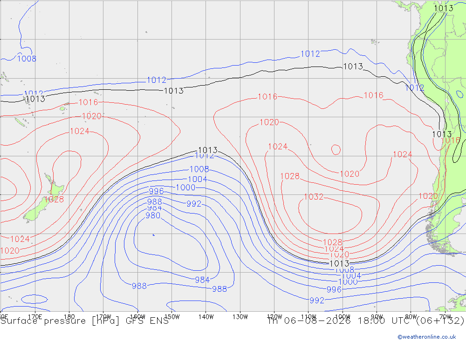Pick the 160W longitude axis label
Screen dimensions: 466x341
pos(137,317)
